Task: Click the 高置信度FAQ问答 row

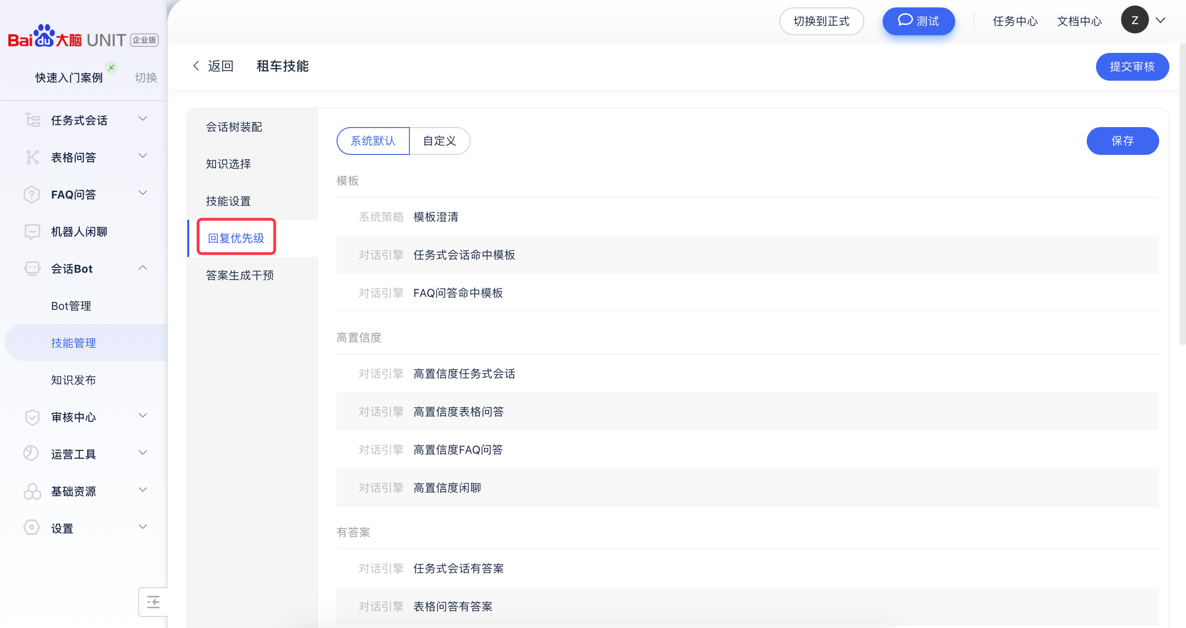Action: click(x=747, y=450)
